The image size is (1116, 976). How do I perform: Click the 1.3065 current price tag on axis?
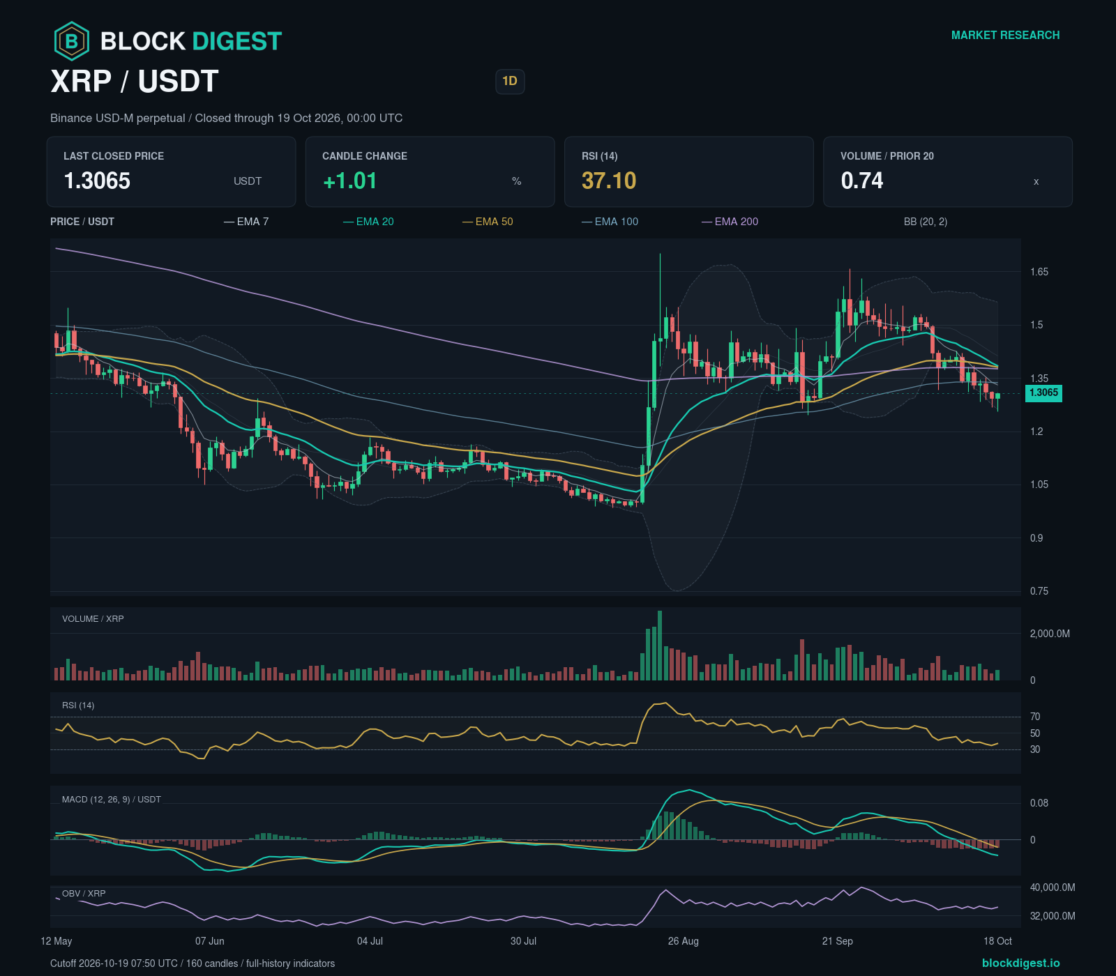click(1043, 392)
